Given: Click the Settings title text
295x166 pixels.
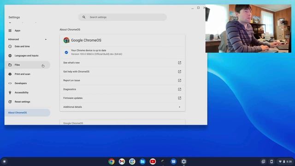Looking at the screenshot, I should [14, 17].
